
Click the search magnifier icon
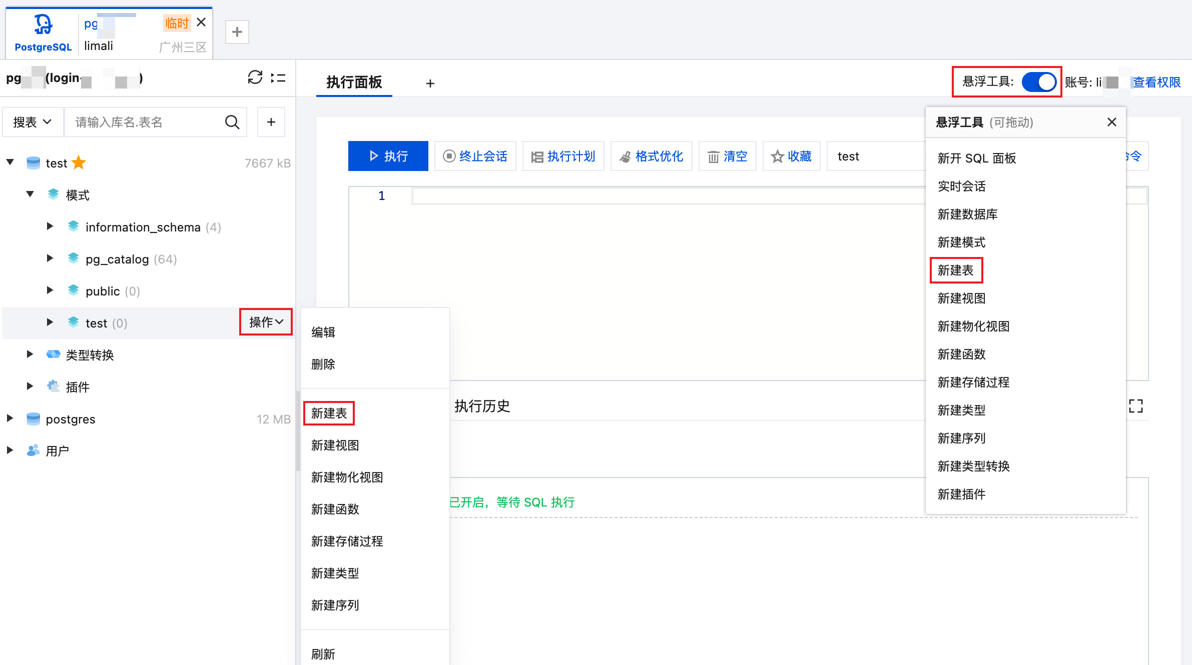[x=232, y=122]
